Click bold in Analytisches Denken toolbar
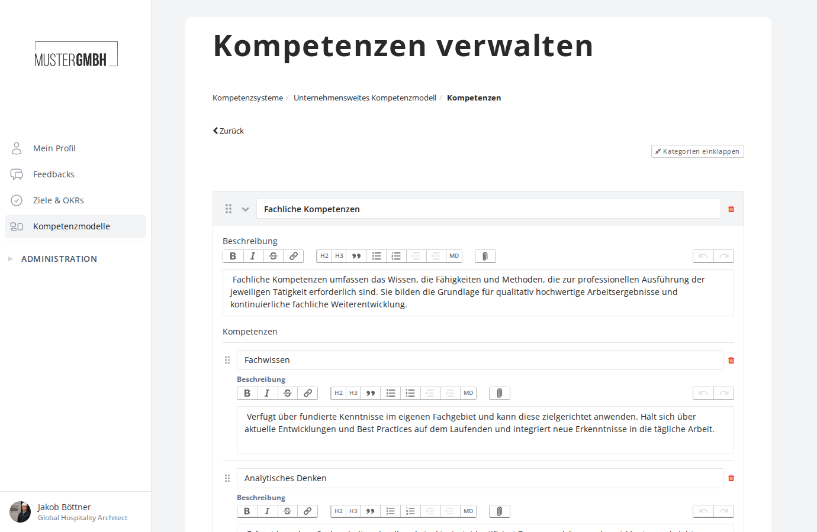817x532 pixels. (x=247, y=511)
